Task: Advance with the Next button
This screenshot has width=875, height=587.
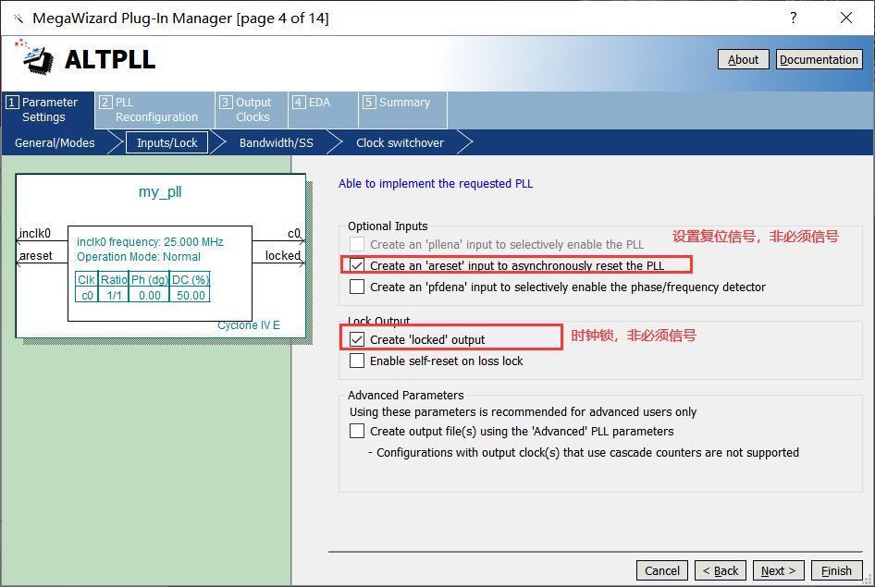Action: [778, 571]
